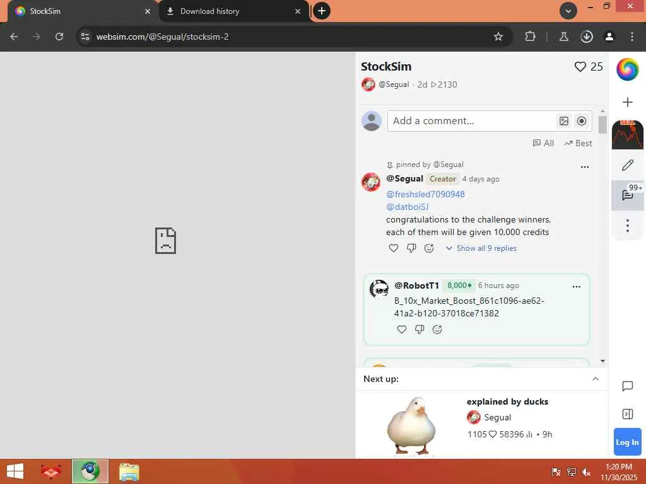Switch to the StockSim tab
Screen dimensions: 646x484
[x=83, y=11]
